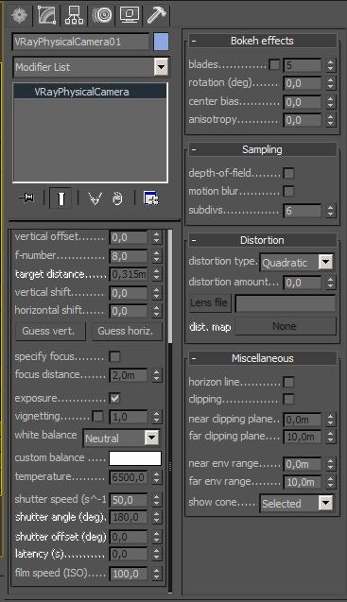
Task: Click the f-number spinner arrows
Action: coord(156,256)
